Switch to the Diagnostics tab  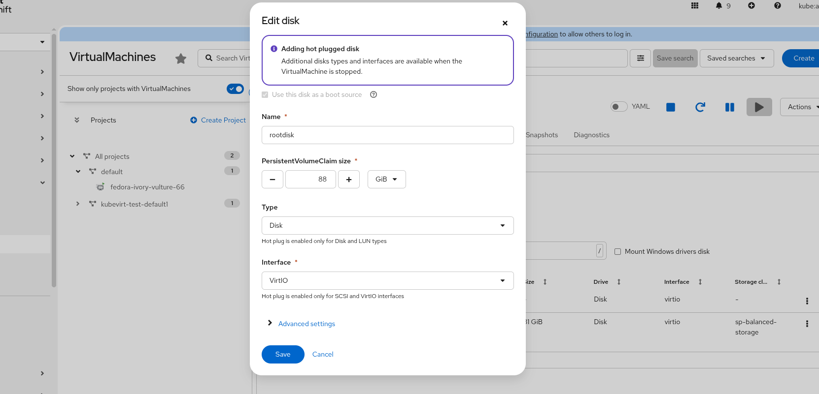pos(591,135)
